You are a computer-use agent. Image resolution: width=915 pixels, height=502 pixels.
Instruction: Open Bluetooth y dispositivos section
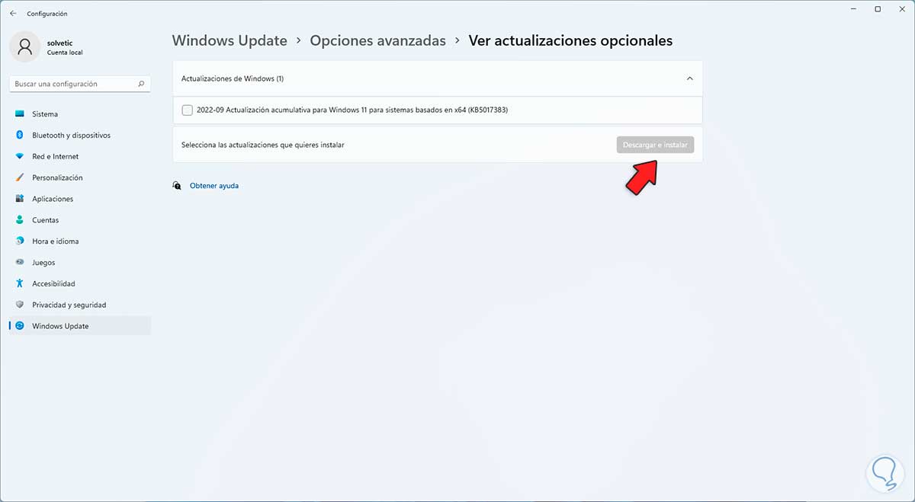coord(80,135)
